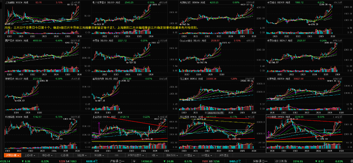
Task: Open the ETF基金 tab
Action: point(188,156)
